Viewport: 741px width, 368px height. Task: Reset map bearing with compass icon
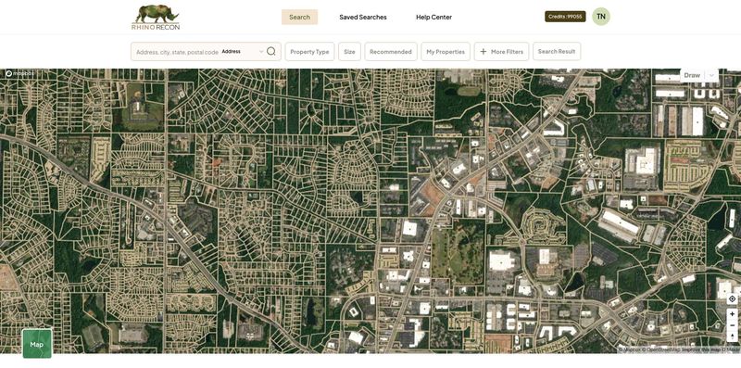732,336
